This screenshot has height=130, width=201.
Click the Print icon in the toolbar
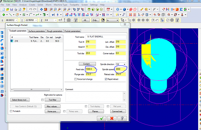click(16, 9)
